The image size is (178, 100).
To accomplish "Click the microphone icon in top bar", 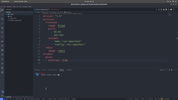I will tap(173, 1).
